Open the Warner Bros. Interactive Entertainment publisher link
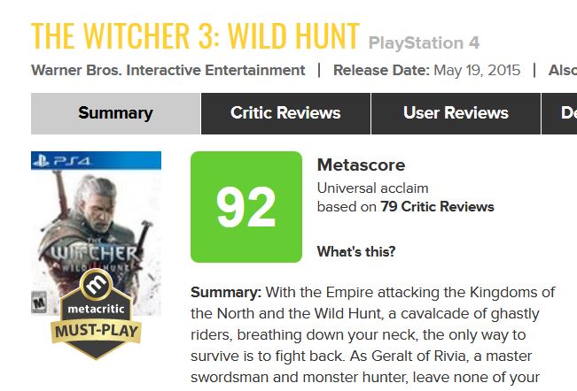Screen dimensions: 577x391 pos(168,70)
